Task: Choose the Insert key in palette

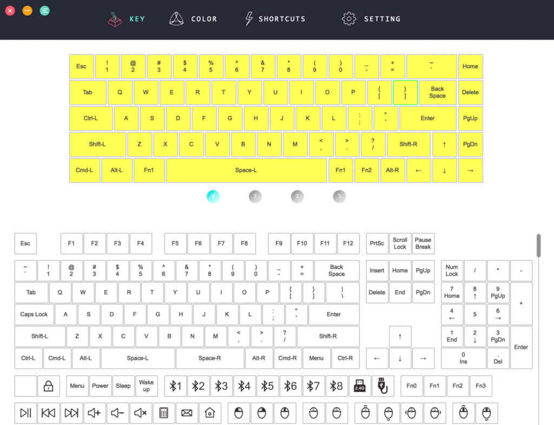Action: point(377,271)
